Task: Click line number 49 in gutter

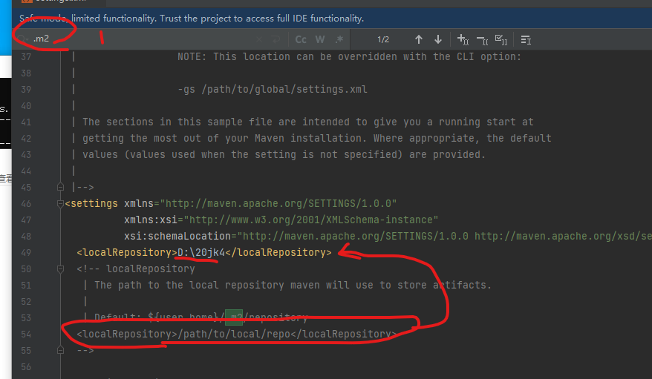Action: (26, 252)
